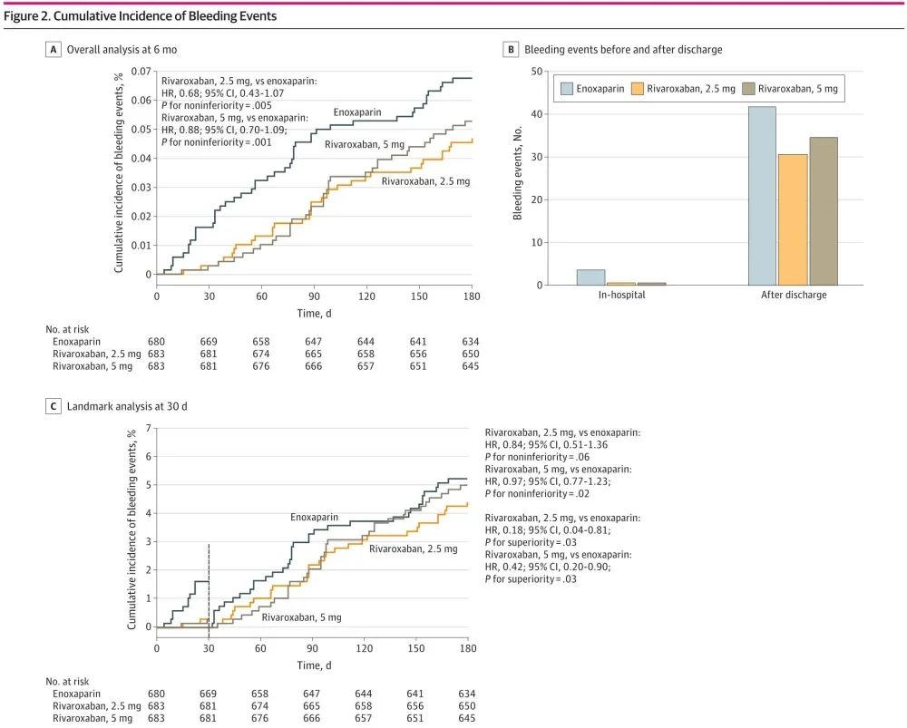Click Enoxaparin value 680 in panel A table
907x728 pixels.
pyautogui.click(x=156, y=342)
